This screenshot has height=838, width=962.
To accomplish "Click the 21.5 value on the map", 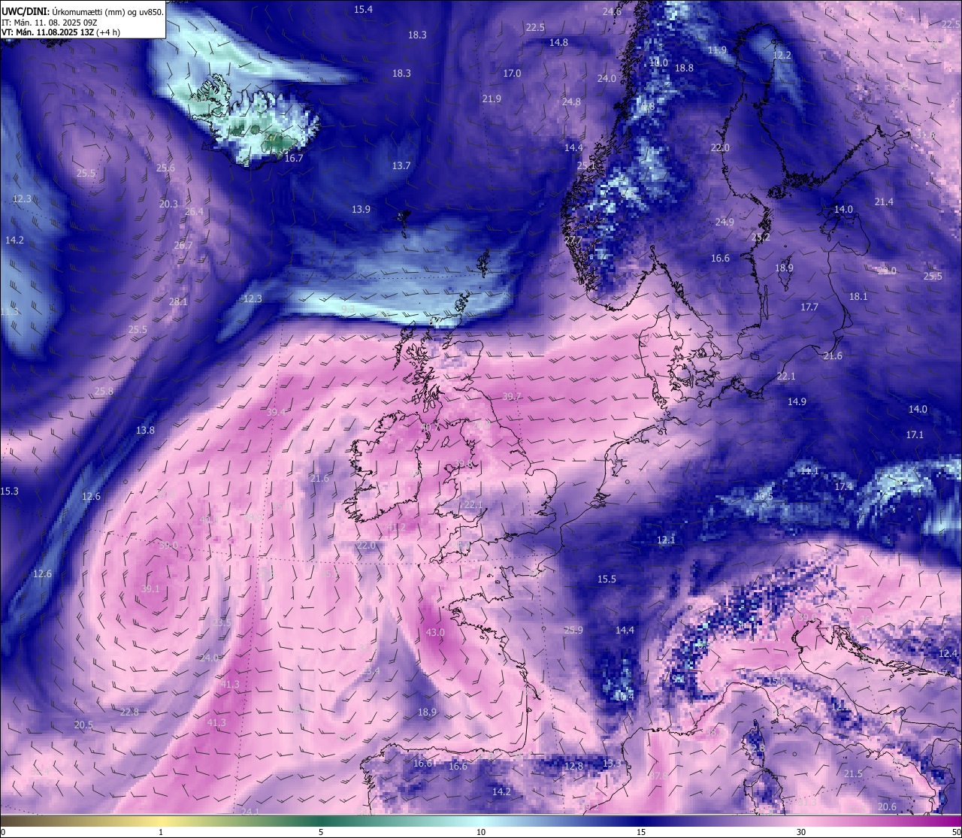I will pyautogui.click(x=853, y=773).
